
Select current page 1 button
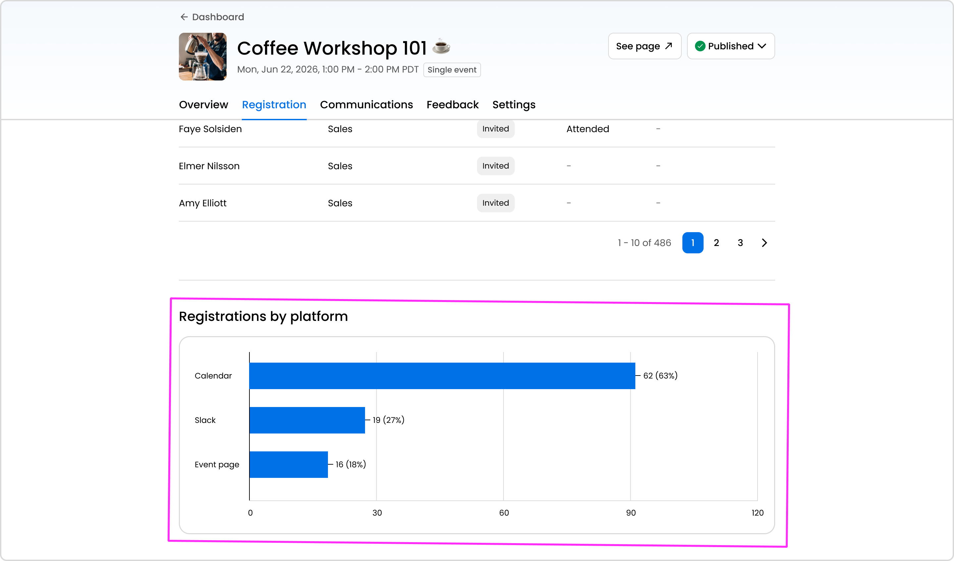pos(692,243)
